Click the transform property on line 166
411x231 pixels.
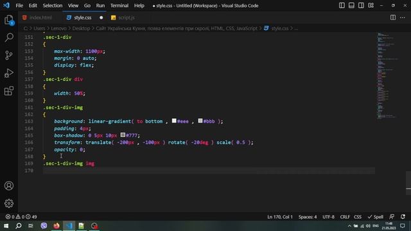click(x=67, y=142)
